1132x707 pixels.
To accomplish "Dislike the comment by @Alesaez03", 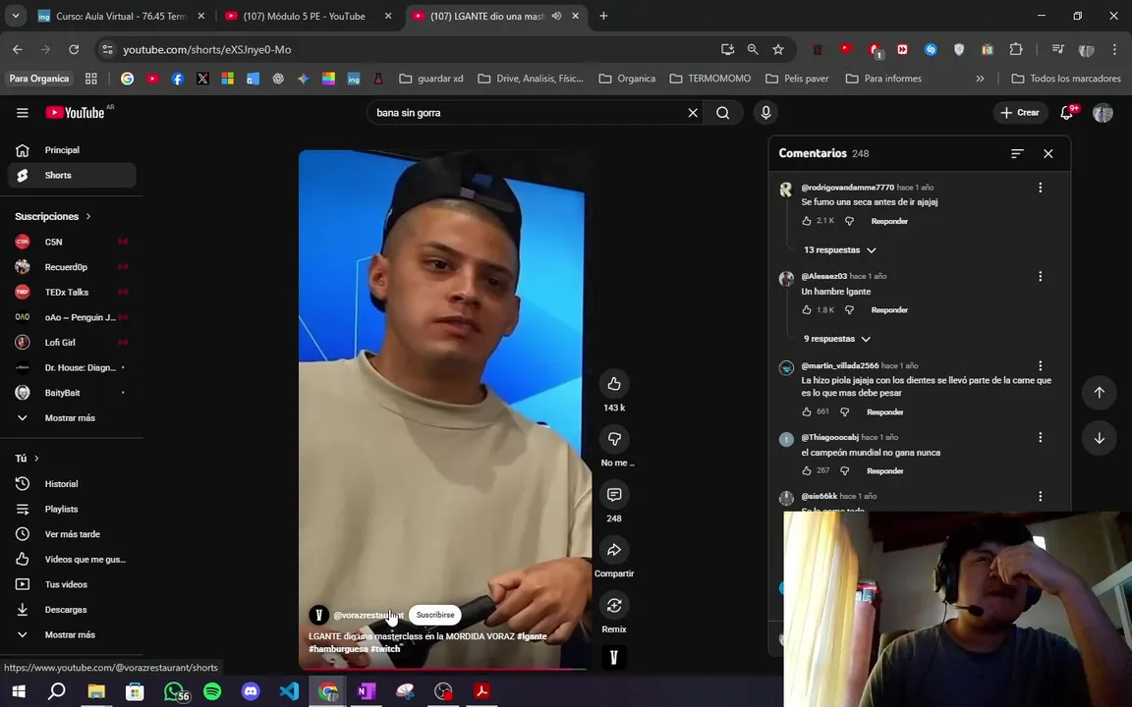I will [849, 309].
